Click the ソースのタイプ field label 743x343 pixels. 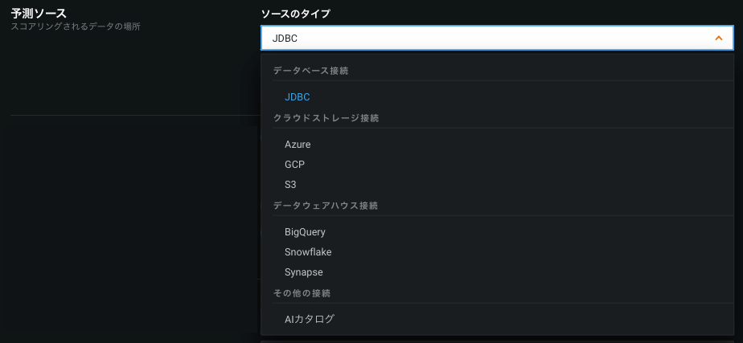(x=295, y=14)
